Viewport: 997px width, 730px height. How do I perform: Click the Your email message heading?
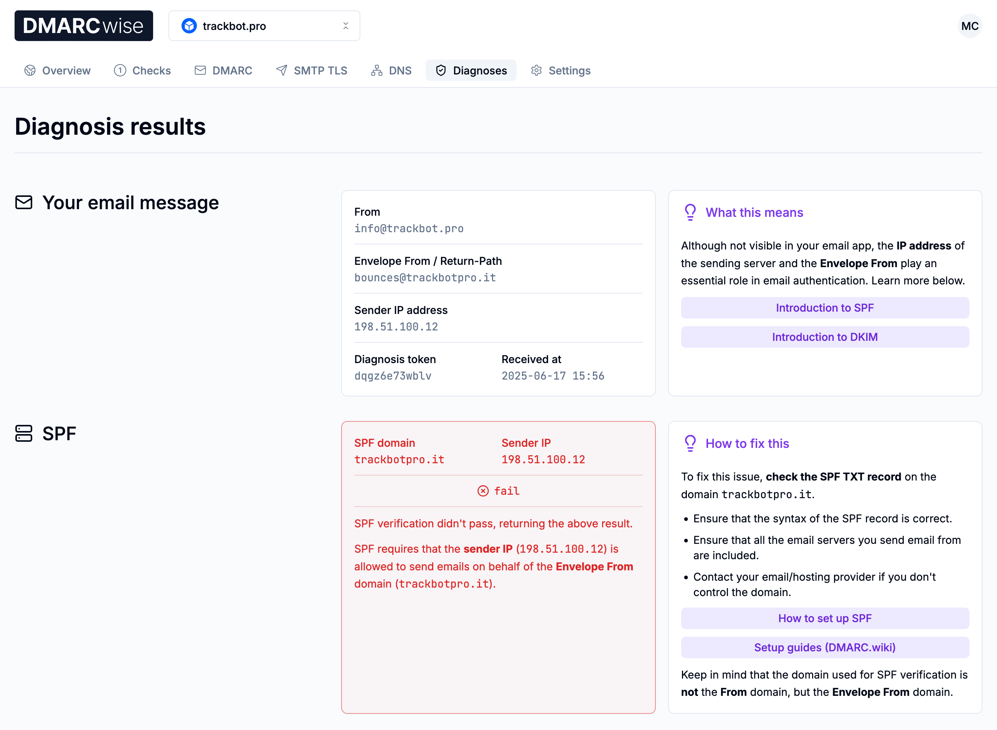[x=130, y=202]
